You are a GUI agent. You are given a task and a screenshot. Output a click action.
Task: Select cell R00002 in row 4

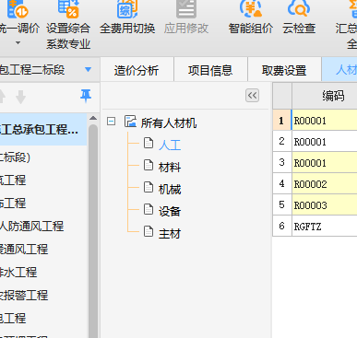click(325, 184)
